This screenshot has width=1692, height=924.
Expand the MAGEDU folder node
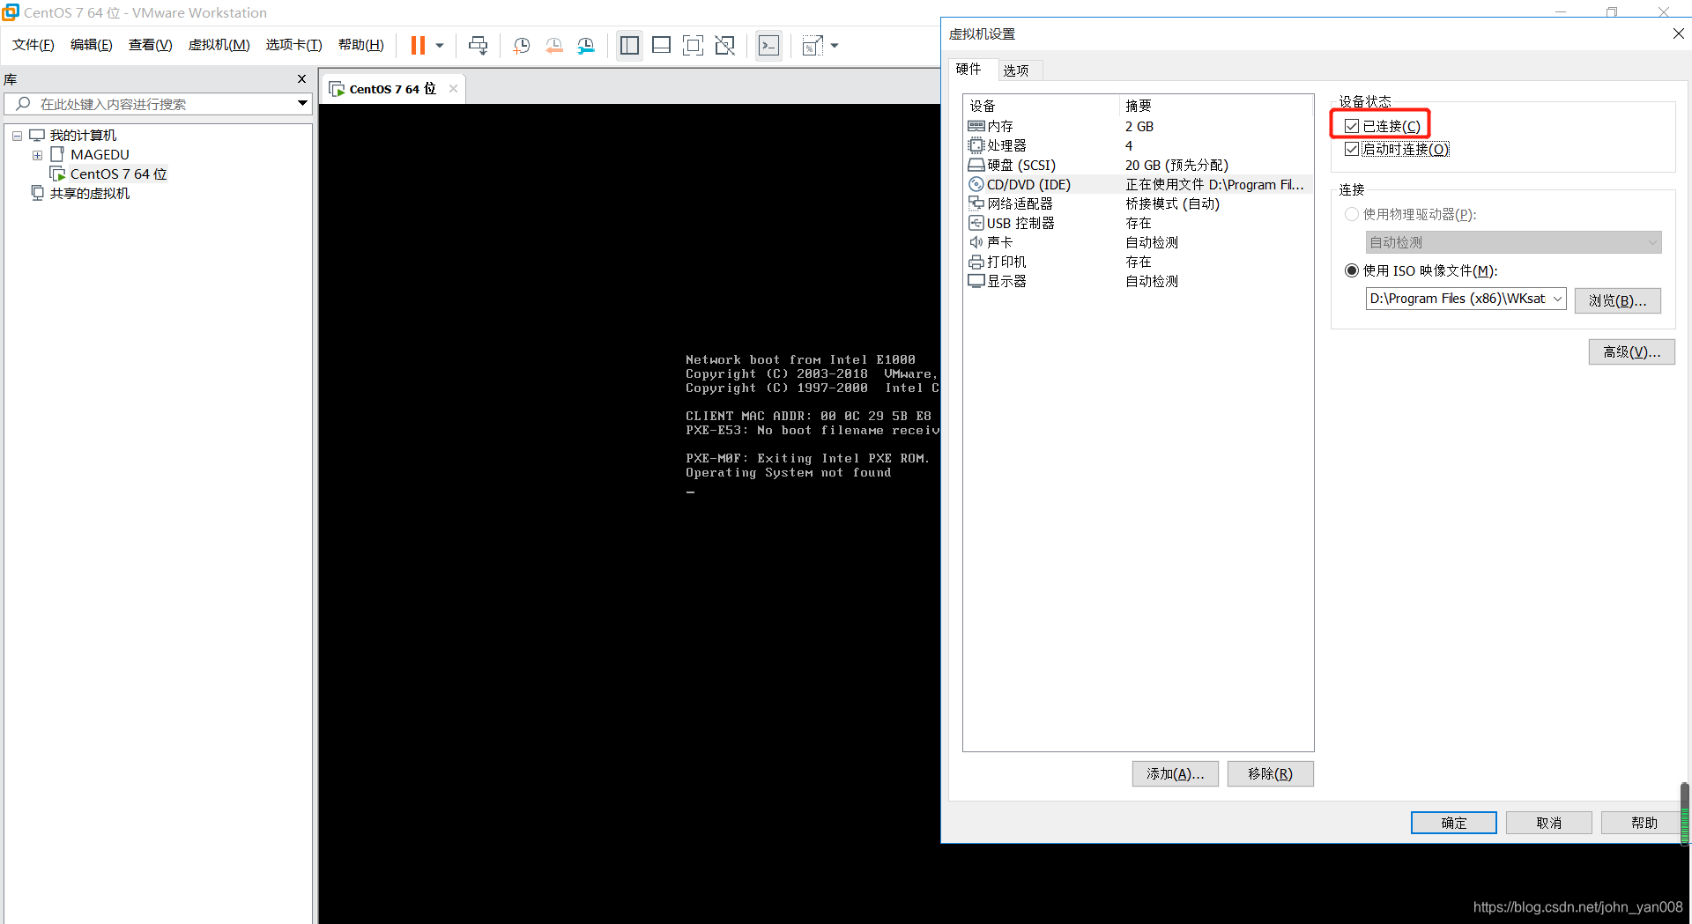(37, 155)
